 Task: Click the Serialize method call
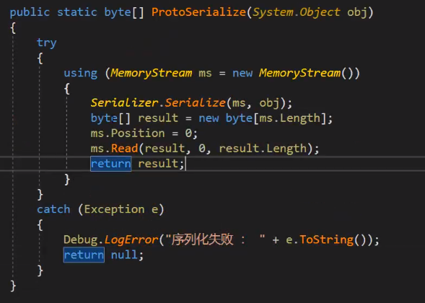(x=195, y=102)
